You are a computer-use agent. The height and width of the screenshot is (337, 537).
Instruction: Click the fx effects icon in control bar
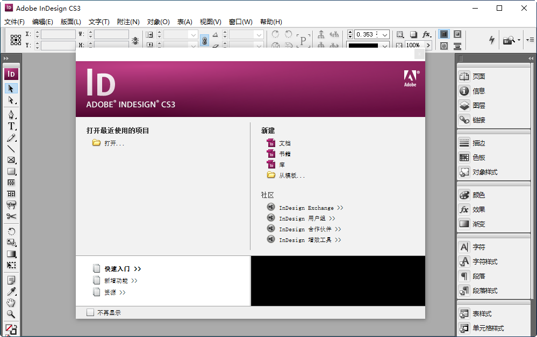coord(426,34)
